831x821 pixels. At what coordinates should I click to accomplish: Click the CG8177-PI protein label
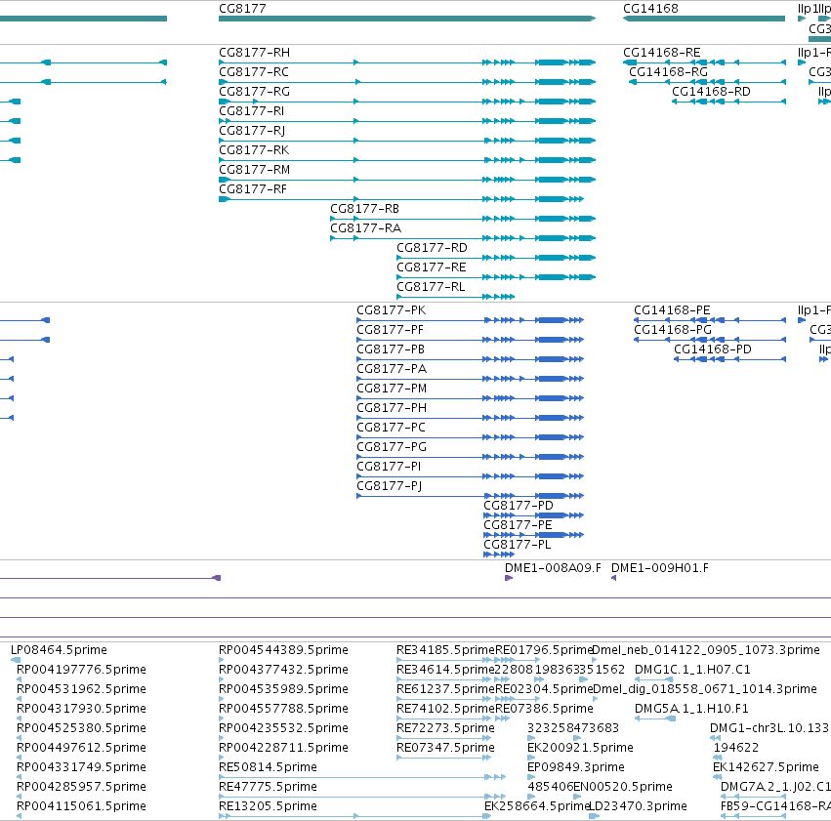pyautogui.click(x=389, y=467)
